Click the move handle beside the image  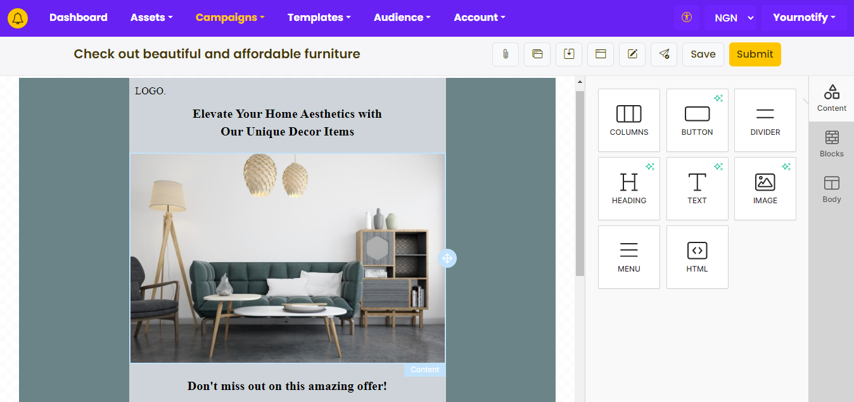point(447,258)
